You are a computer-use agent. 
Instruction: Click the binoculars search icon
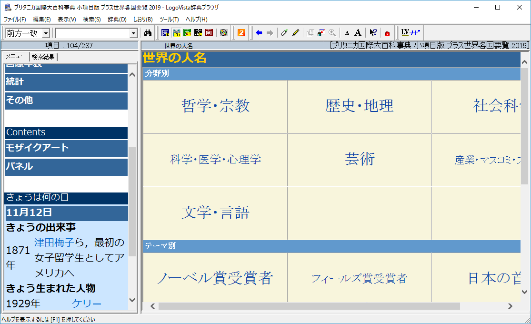click(x=148, y=33)
